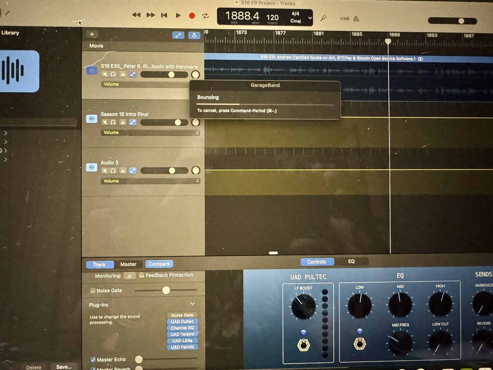Select the Movie track row

tap(143, 46)
